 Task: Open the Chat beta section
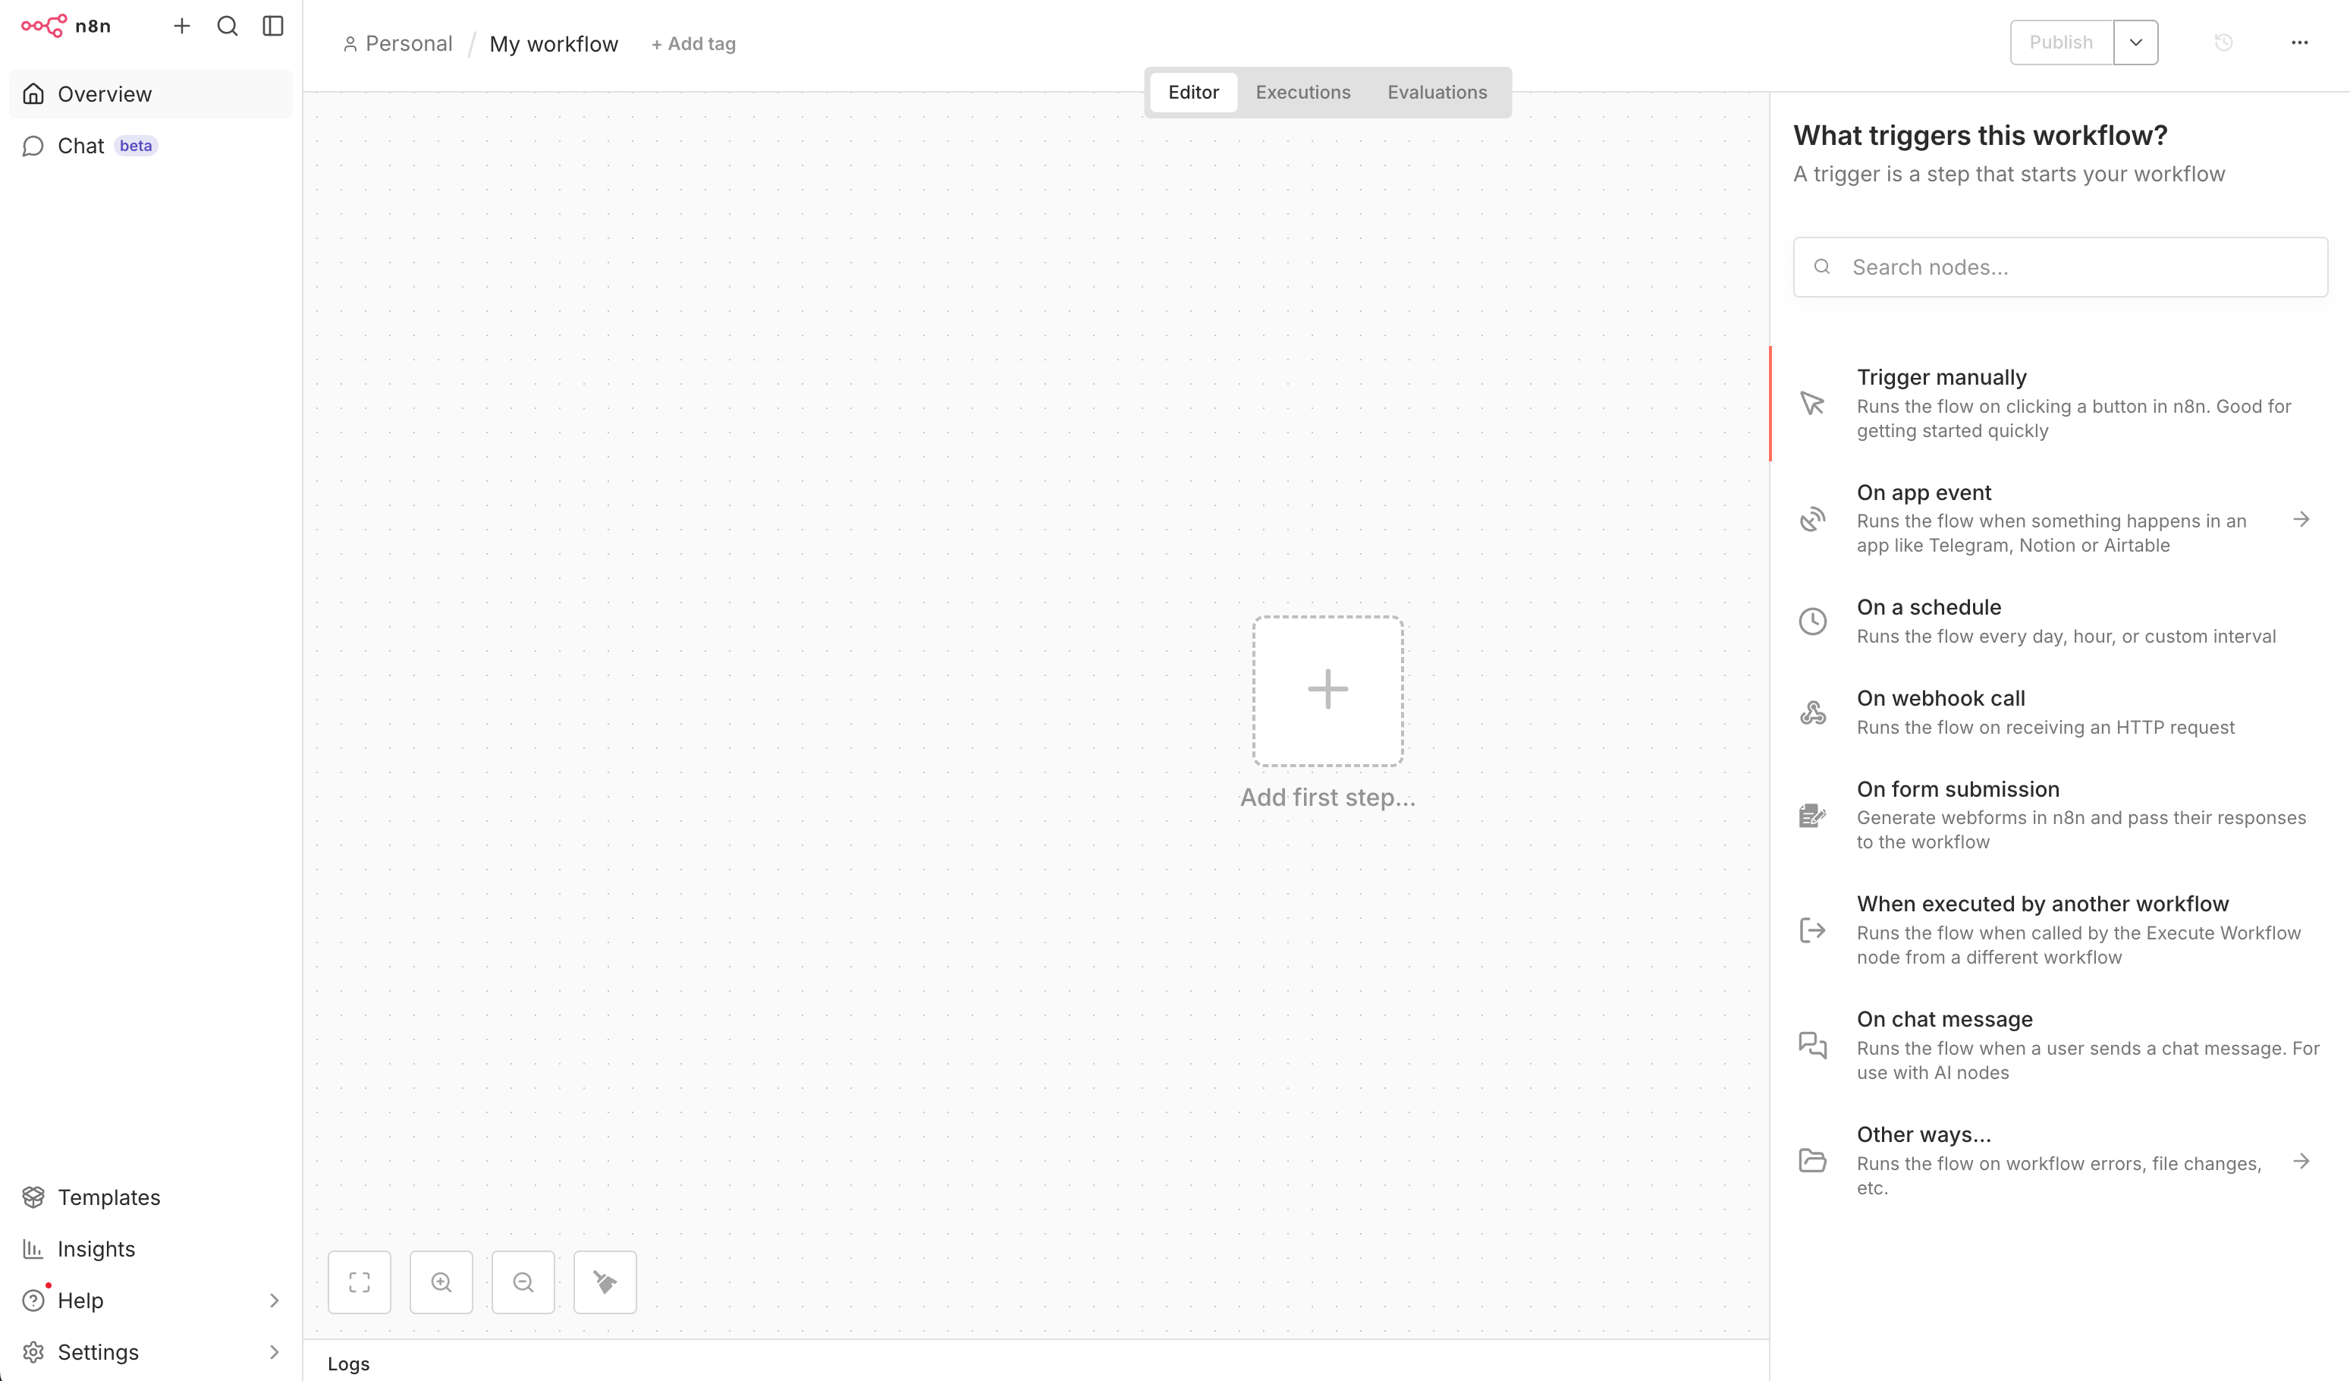(x=82, y=146)
